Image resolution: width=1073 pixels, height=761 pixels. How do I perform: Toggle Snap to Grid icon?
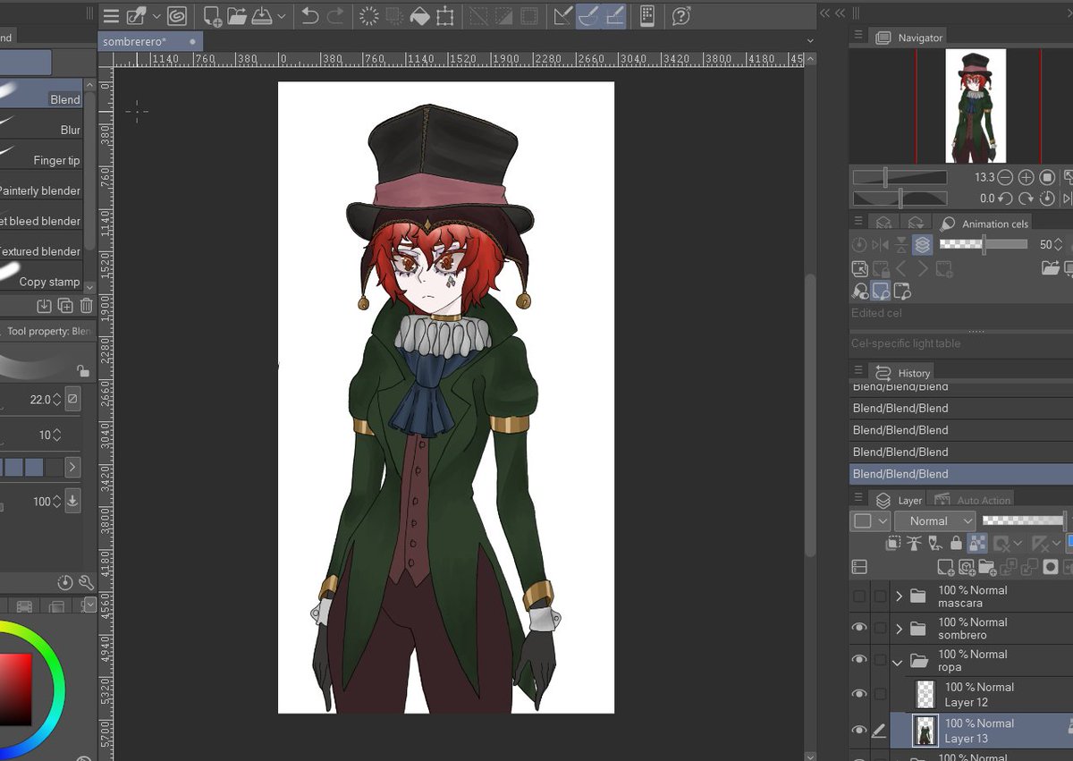pyautogui.click(x=614, y=16)
